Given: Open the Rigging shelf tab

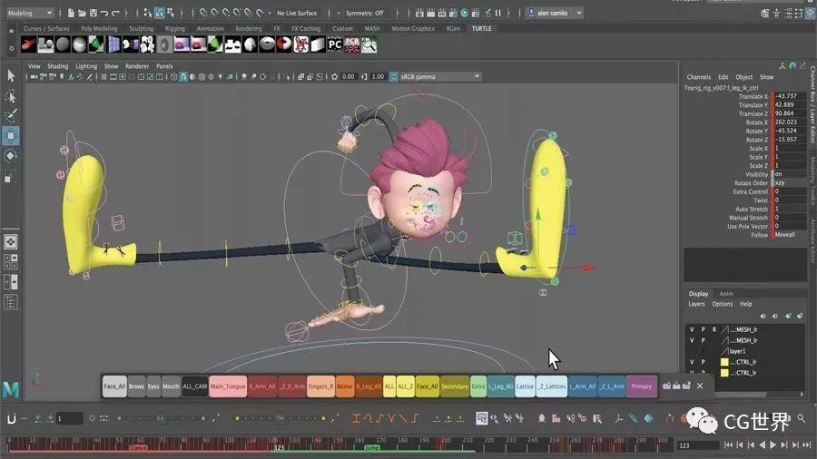Looking at the screenshot, I should click(x=175, y=29).
